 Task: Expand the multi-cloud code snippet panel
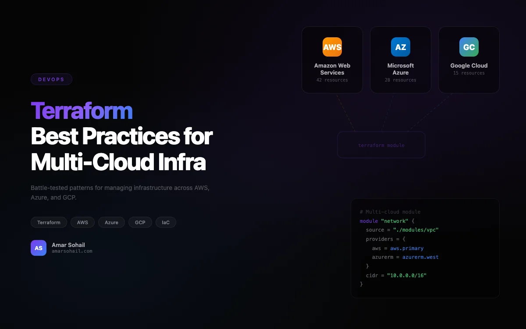point(424,248)
